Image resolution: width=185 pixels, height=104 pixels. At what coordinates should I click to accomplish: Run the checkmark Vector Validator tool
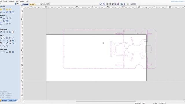(x=13, y=40)
